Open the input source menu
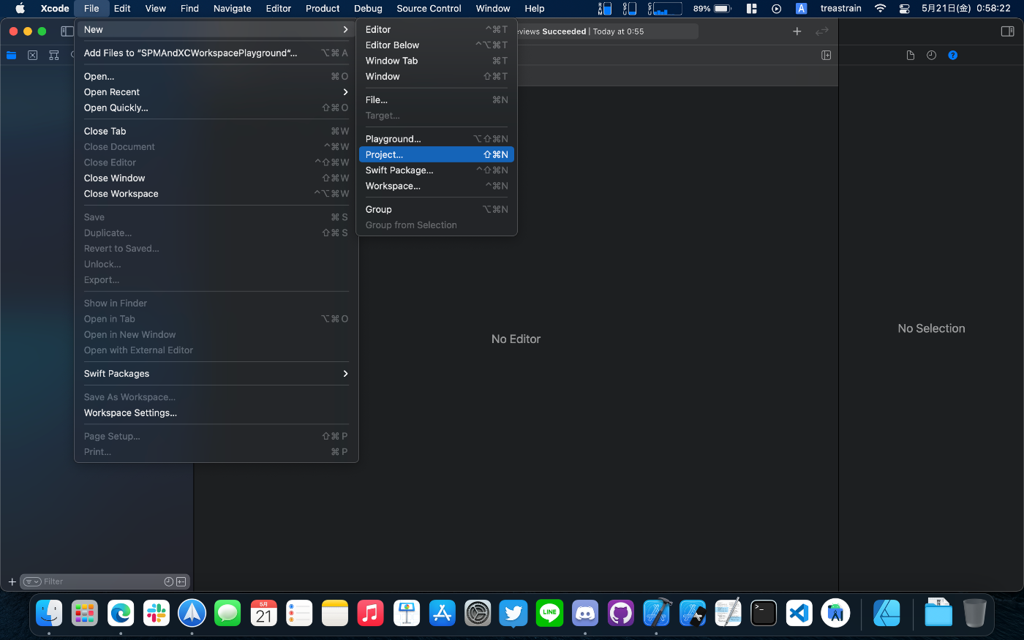1024x640 pixels. click(802, 9)
